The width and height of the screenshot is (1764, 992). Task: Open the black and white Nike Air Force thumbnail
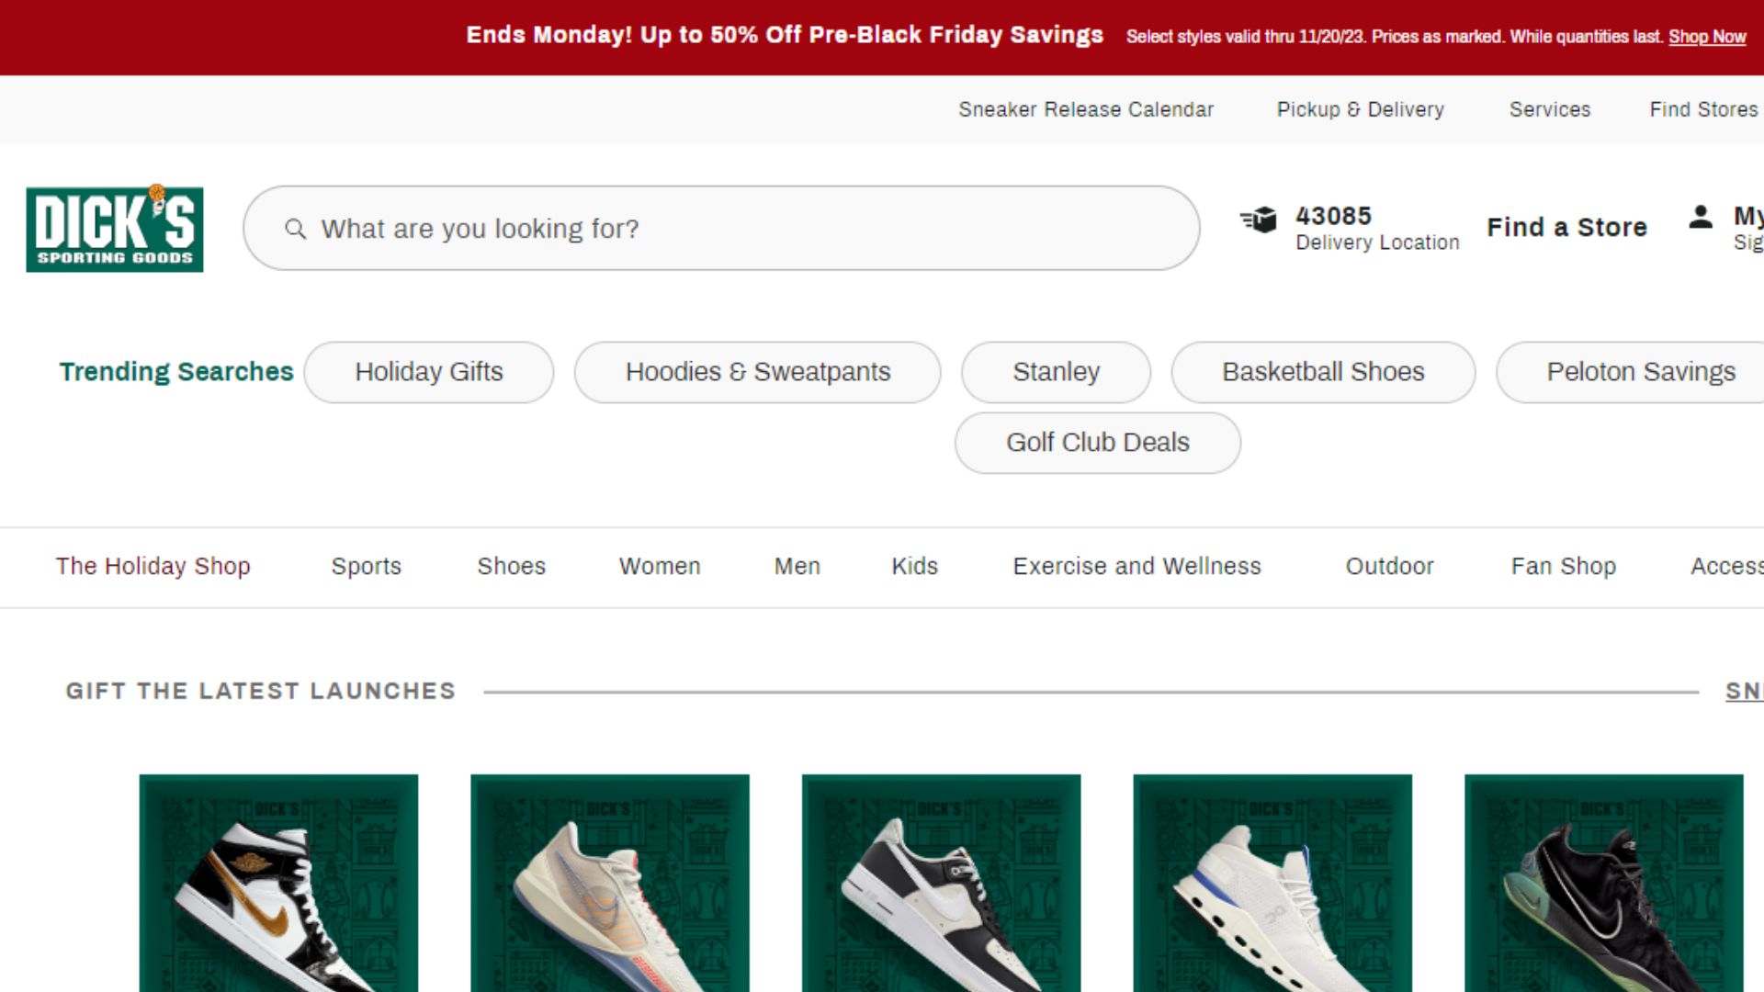[942, 883]
